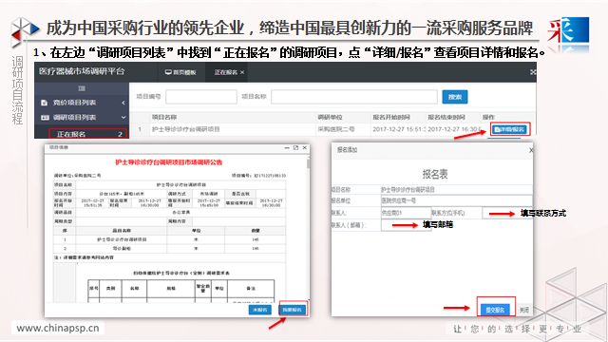Screen dimensions: 608x342
Task: Open the 正在报名 tab
Action: pyautogui.click(x=226, y=72)
